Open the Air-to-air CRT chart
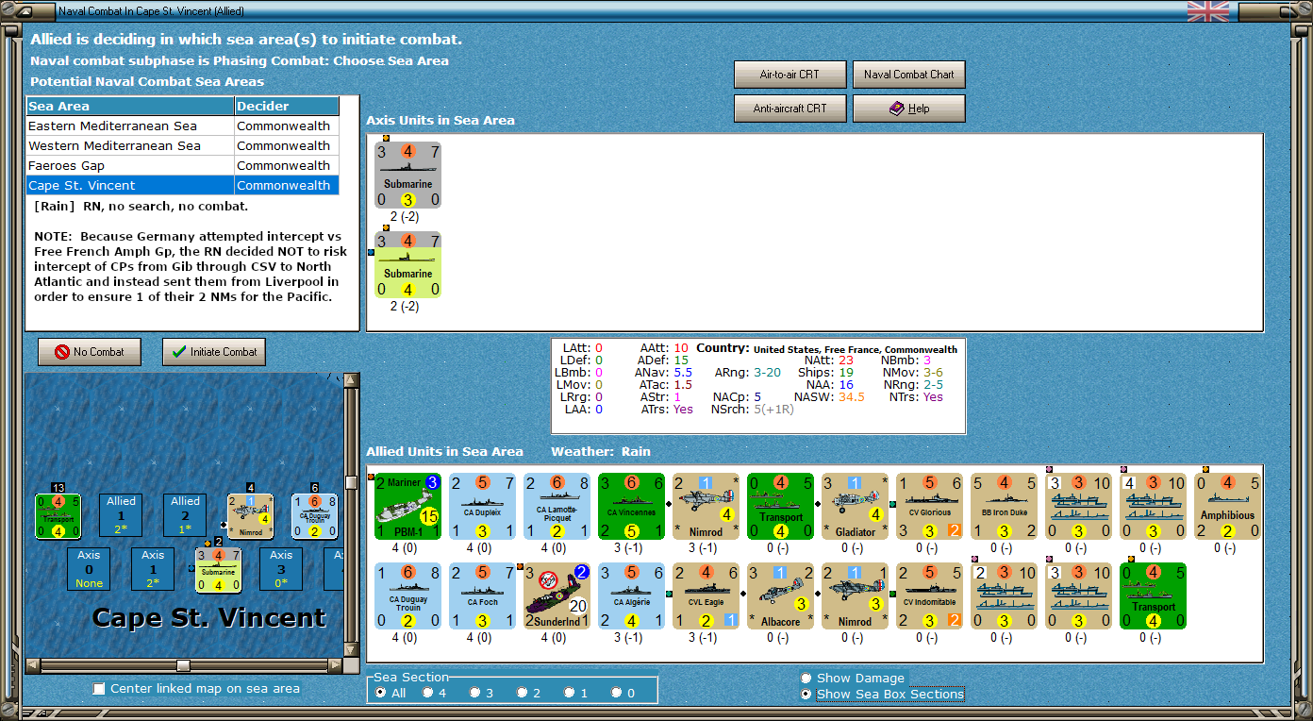Screen dimensions: 1313x721 [789, 75]
